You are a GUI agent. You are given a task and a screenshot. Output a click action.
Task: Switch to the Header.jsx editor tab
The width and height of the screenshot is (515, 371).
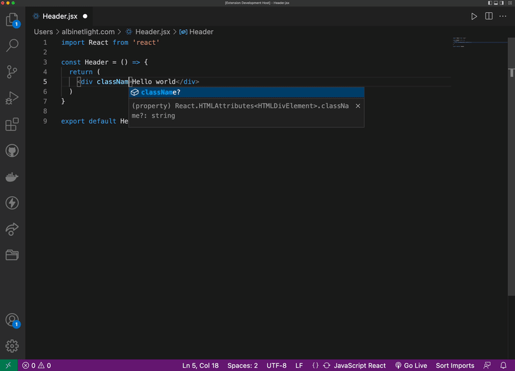[x=59, y=16]
